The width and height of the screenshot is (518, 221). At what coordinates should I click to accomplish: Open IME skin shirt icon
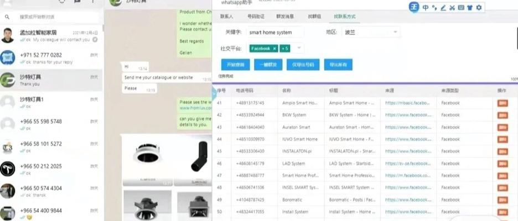point(470,8)
